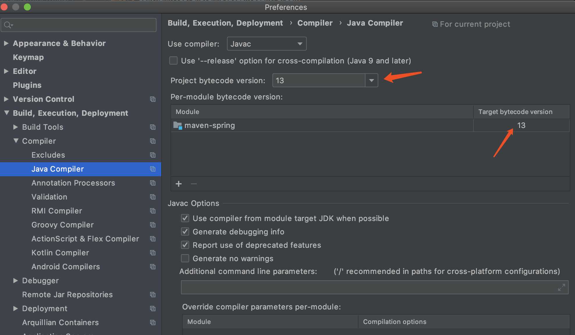The height and width of the screenshot is (335, 575).
Task: Click project-level icon beside Deployment
Action: click(x=153, y=309)
